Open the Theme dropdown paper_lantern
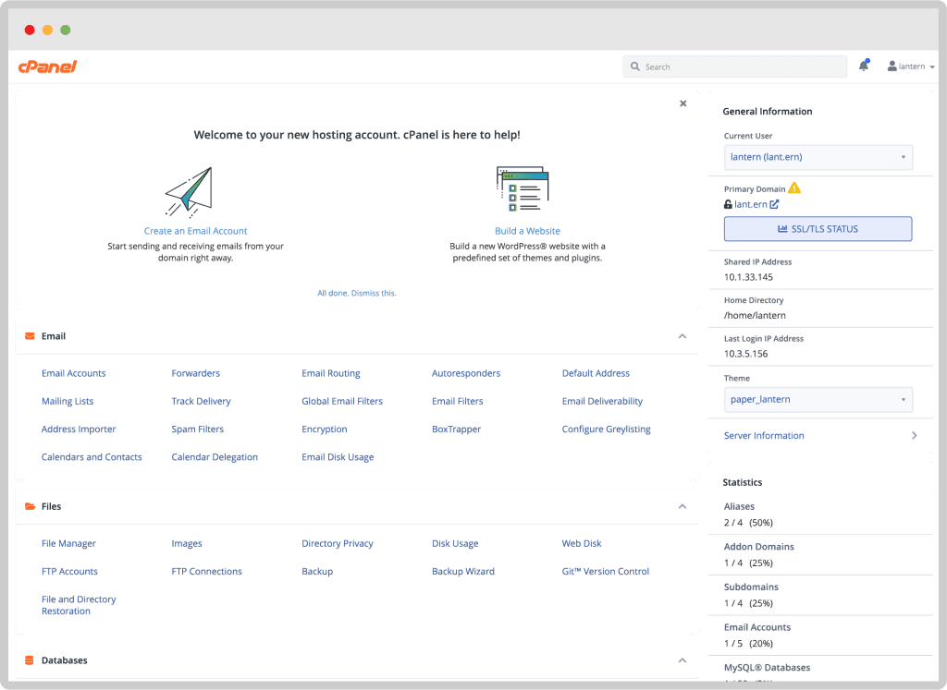 [x=818, y=400]
